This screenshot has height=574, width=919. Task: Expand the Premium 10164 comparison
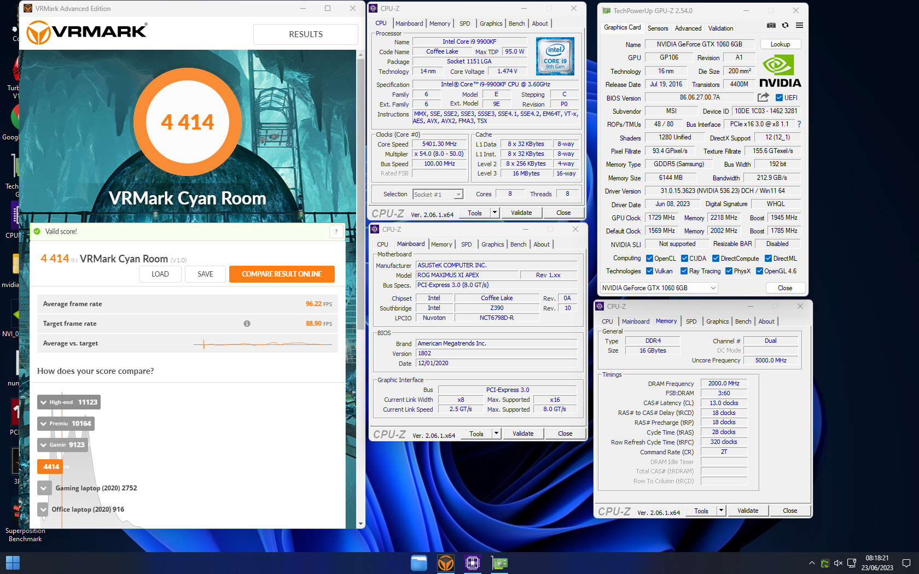[x=43, y=424]
